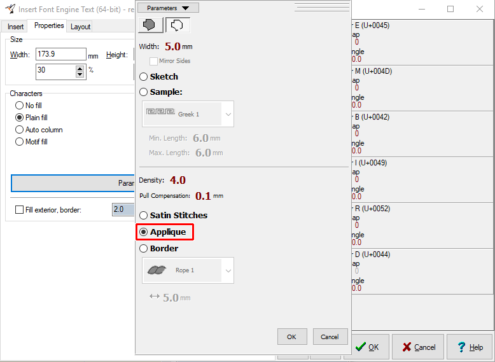Expand the Rope 1 border dropdown arrow

coord(228,270)
